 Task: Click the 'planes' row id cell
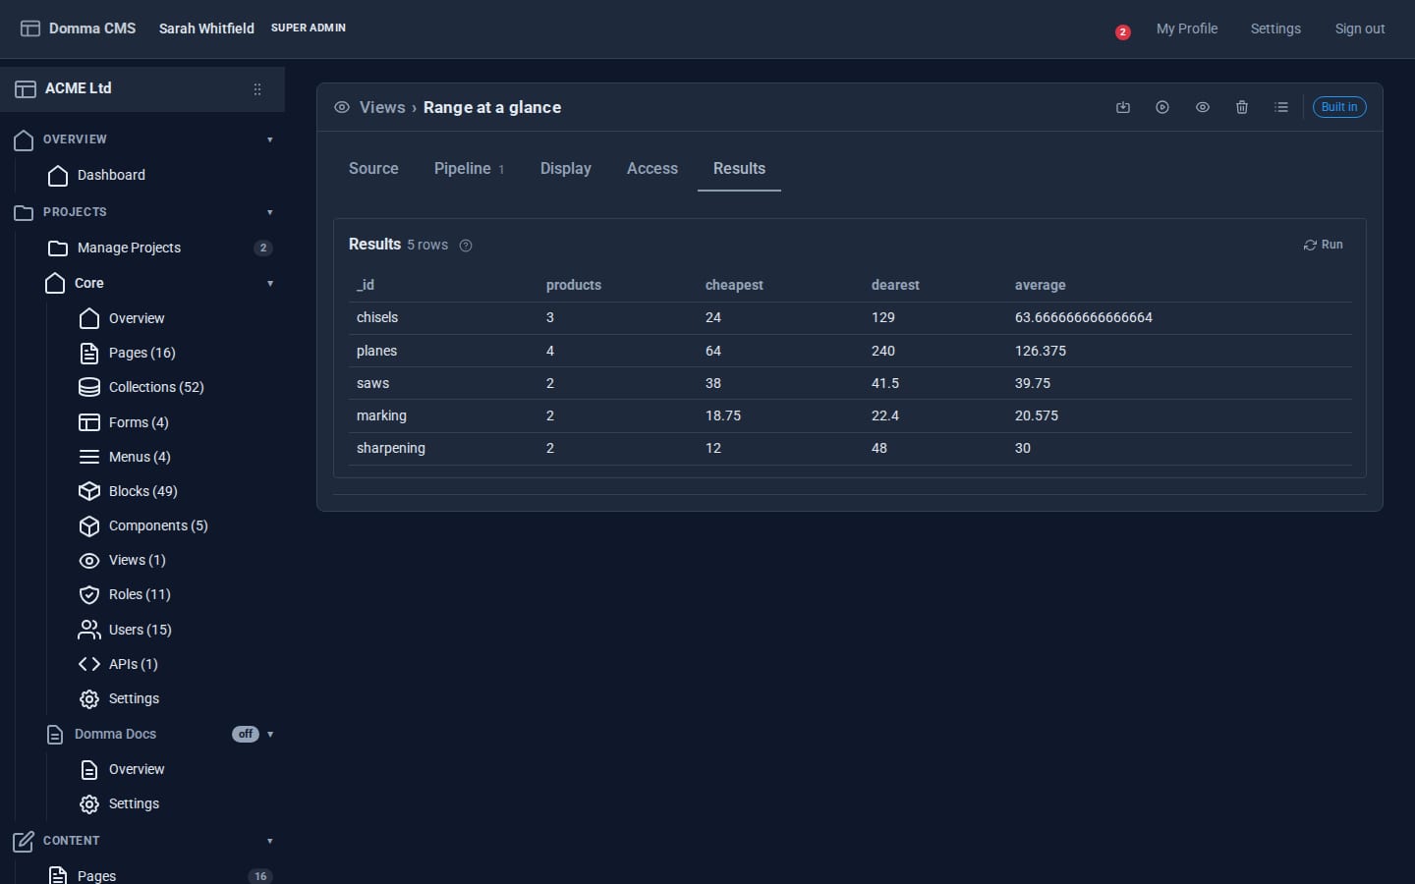point(376,351)
